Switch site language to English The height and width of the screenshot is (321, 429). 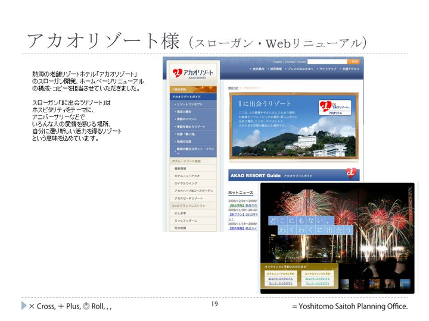click(278, 62)
